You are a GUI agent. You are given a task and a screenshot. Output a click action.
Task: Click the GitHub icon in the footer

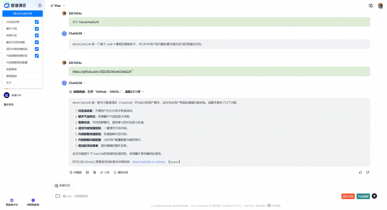pos(269,206)
